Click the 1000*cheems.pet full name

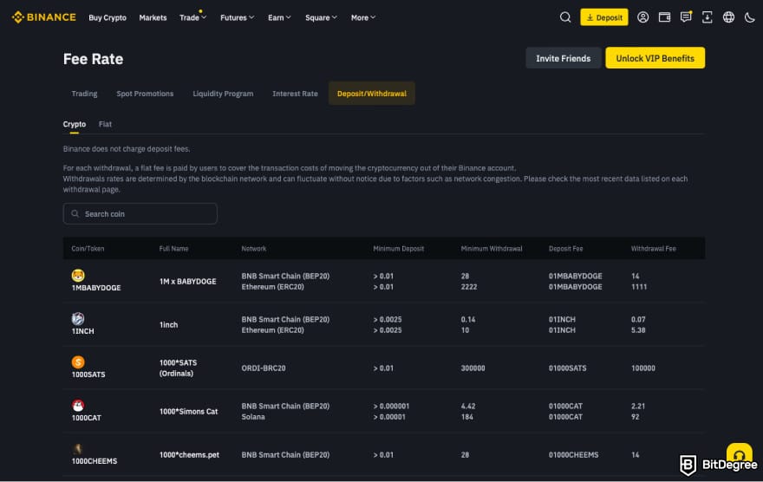(189, 455)
